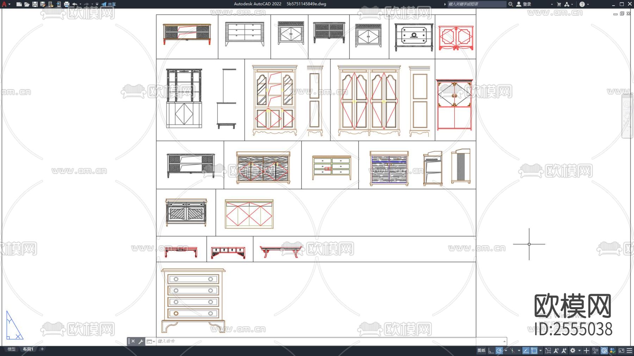The width and height of the screenshot is (634, 356).
Task: Toggle auto-add annotation scales icon
Action: click(x=564, y=350)
